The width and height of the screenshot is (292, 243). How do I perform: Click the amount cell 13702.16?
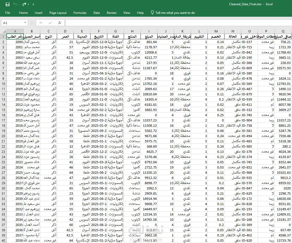149,84
